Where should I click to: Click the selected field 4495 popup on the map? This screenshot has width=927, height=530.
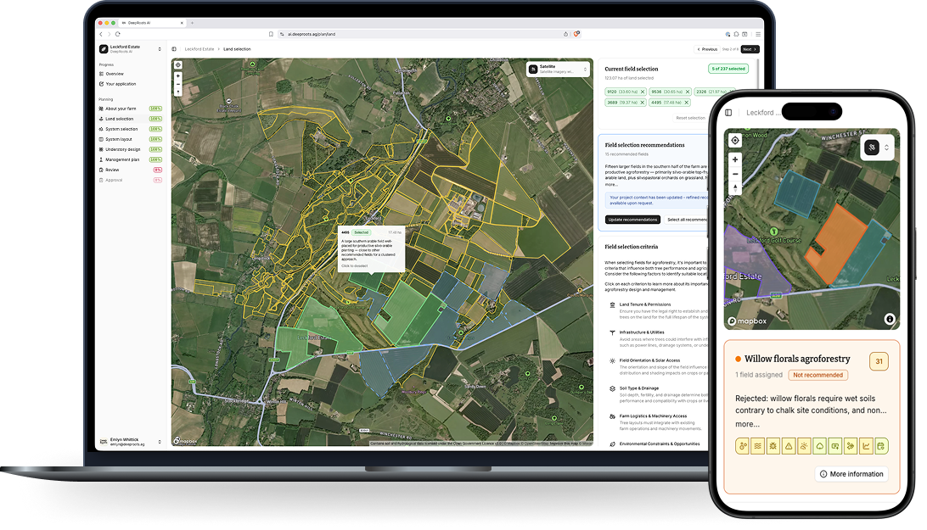[371, 248]
